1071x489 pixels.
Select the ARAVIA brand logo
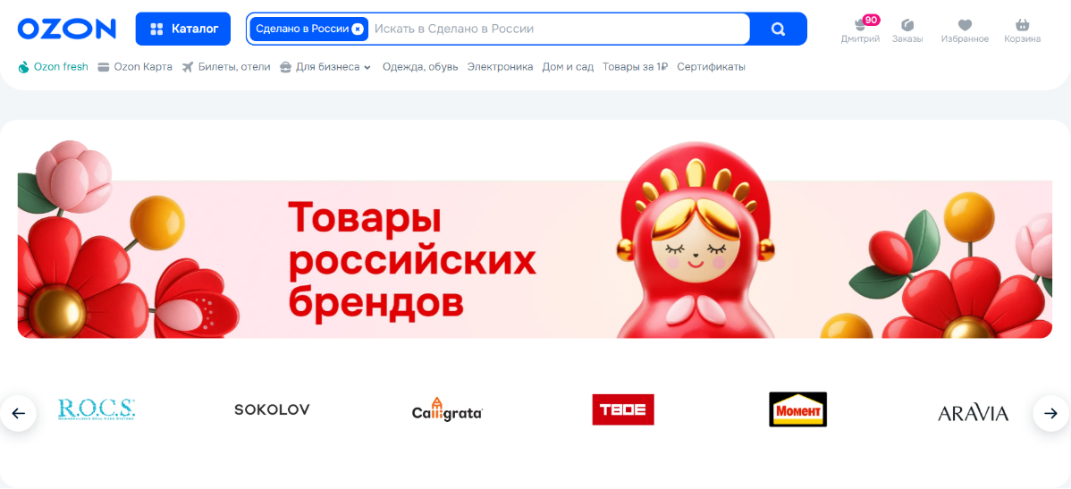click(x=974, y=413)
